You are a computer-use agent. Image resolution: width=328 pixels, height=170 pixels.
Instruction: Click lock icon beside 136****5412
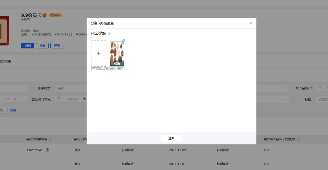pyautogui.click(x=48, y=150)
